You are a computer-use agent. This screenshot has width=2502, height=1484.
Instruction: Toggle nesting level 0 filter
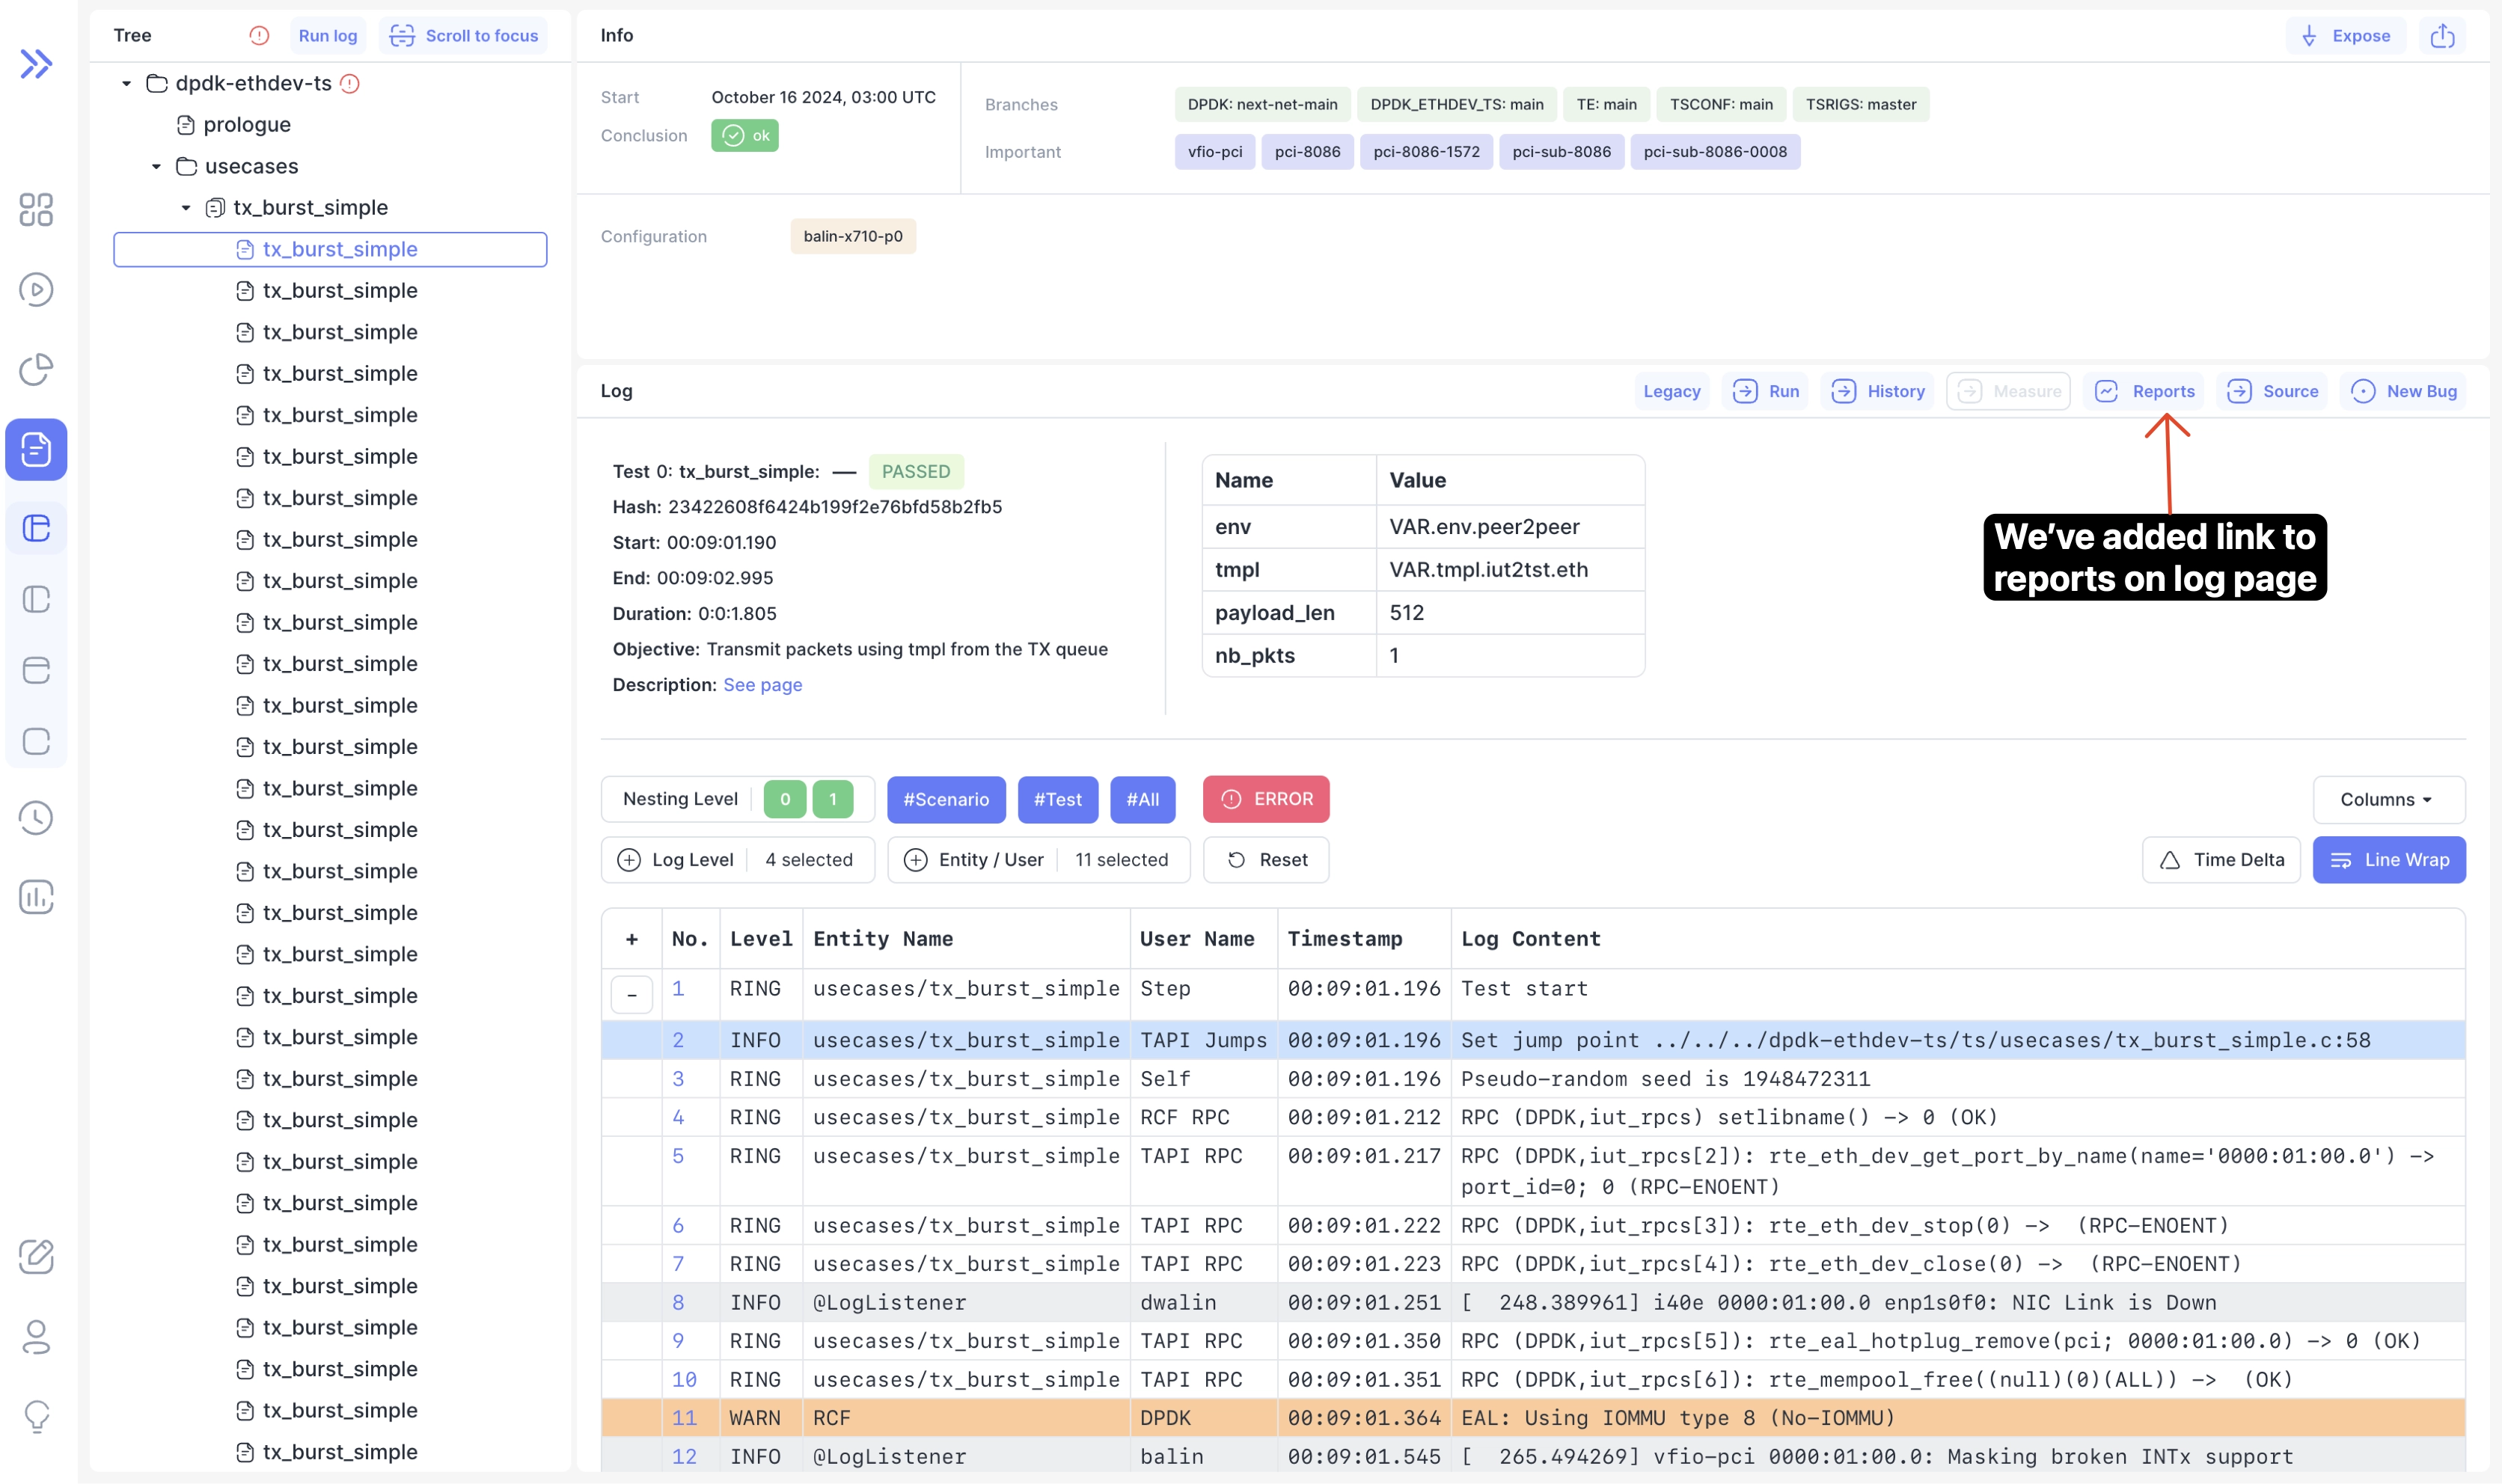(784, 799)
